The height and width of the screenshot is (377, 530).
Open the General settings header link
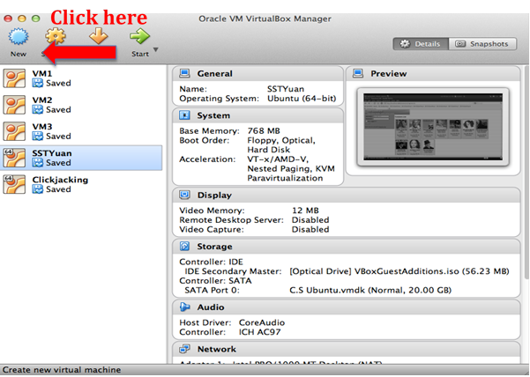coord(214,74)
